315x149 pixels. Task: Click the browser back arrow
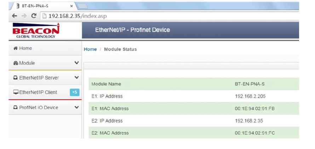pos(14,16)
